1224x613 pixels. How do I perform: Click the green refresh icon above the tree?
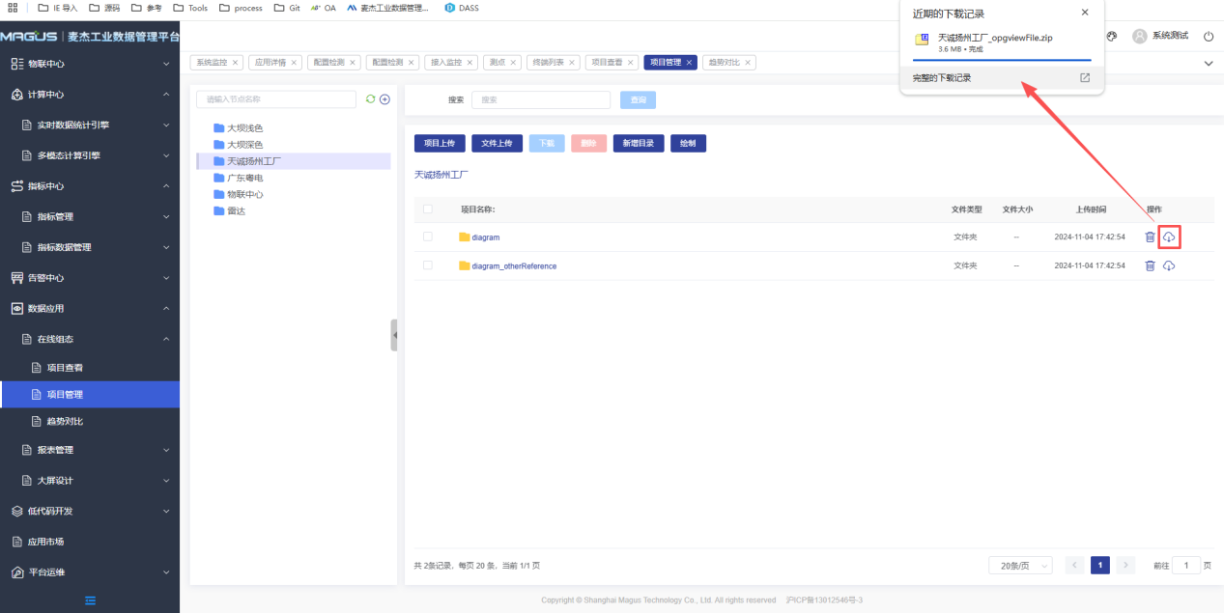tap(370, 99)
